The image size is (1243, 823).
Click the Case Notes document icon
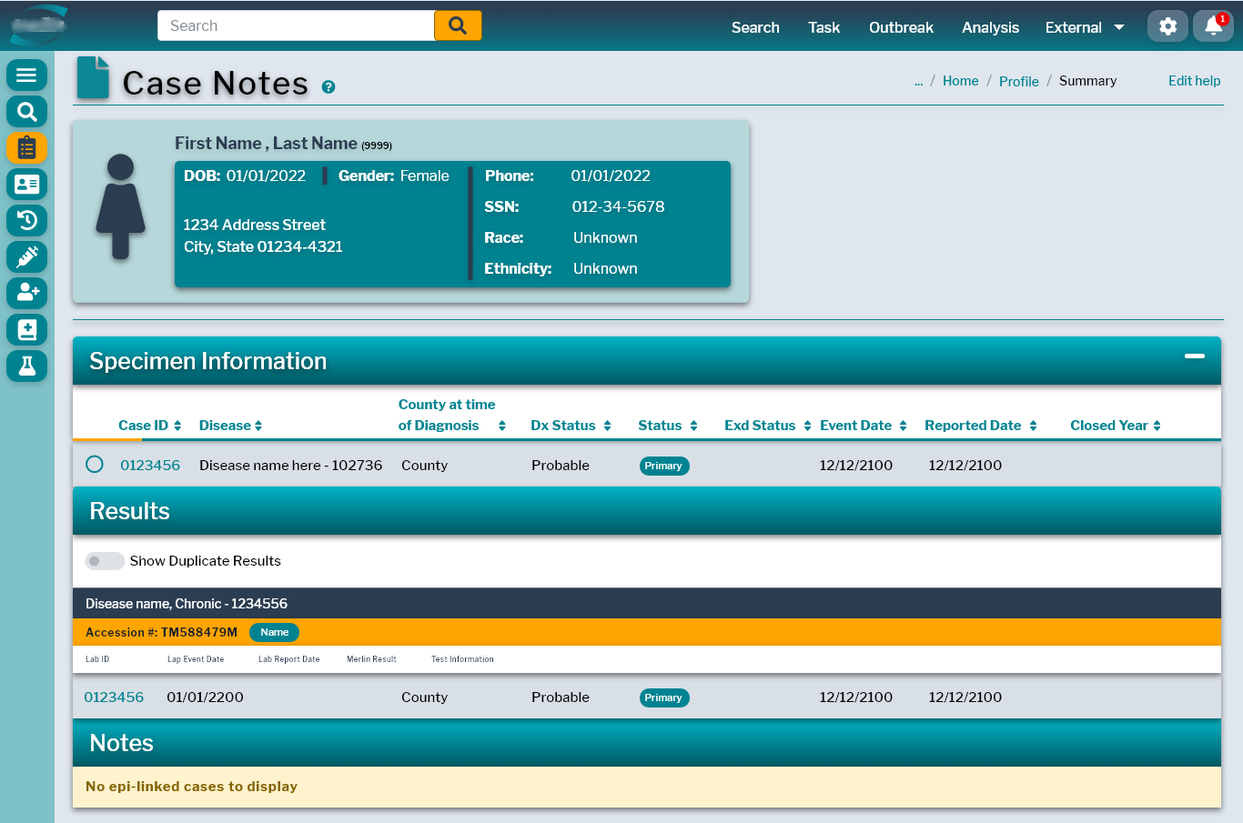pos(93,77)
